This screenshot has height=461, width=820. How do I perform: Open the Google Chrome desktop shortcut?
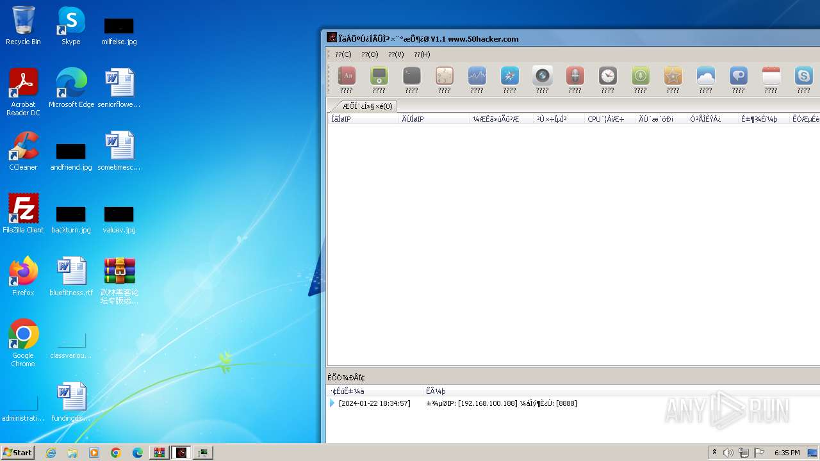click(x=23, y=343)
